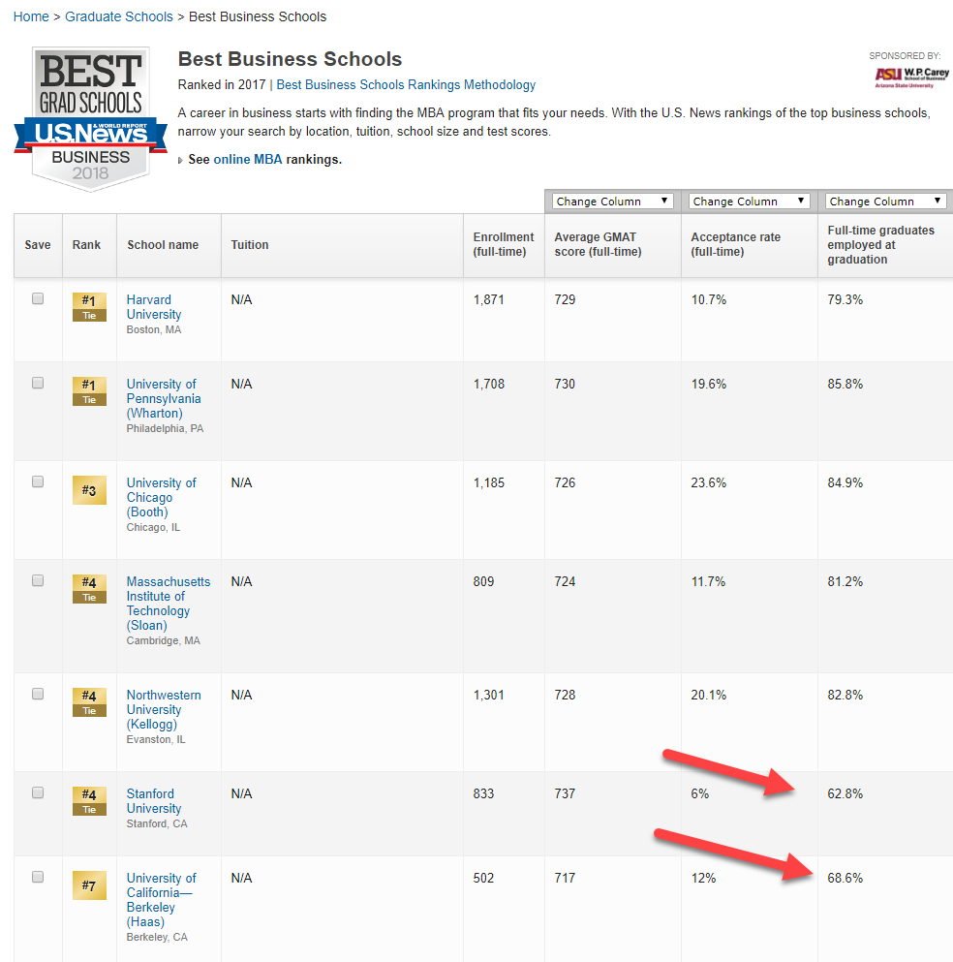Viewport: 953px width, 962px height.
Task: Go to Home in the breadcrumb
Action: tap(31, 16)
